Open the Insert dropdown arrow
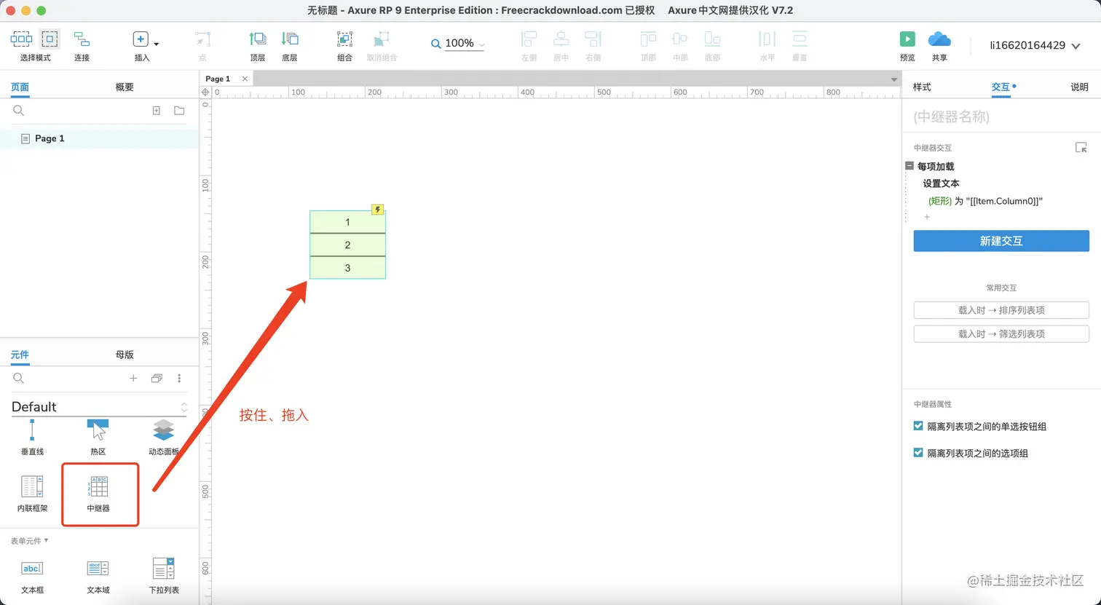The height and width of the screenshot is (605, 1101). click(x=156, y=44)
